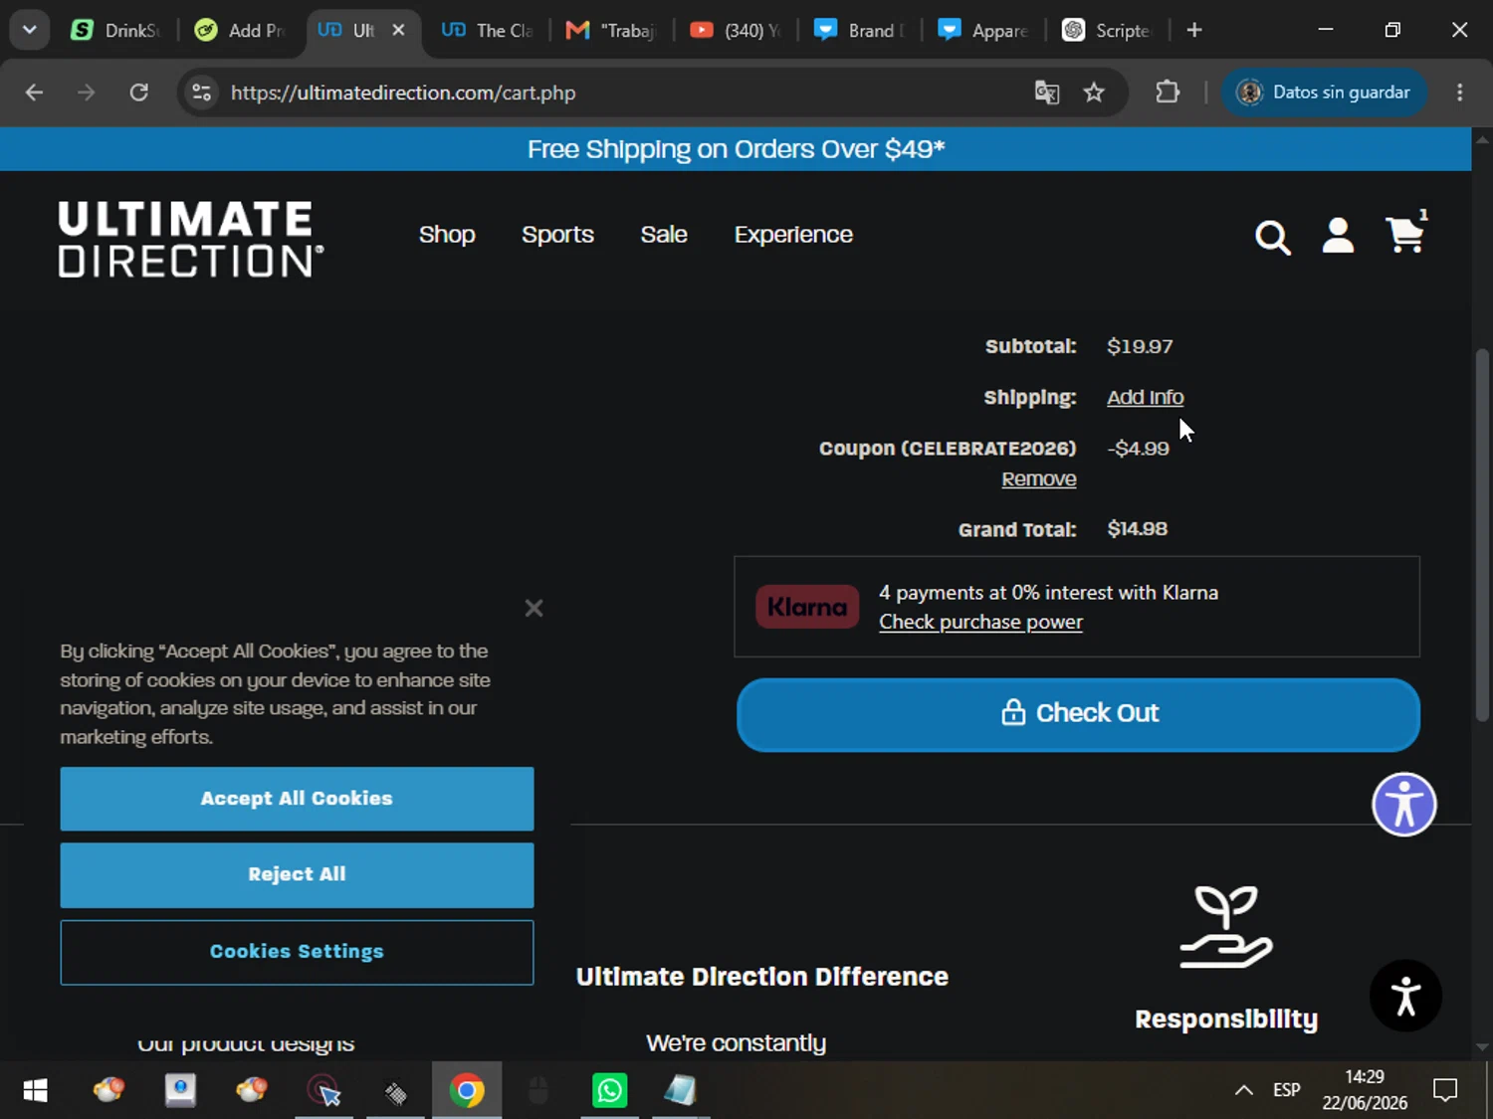Open the user account icon

pos(1338,236)
